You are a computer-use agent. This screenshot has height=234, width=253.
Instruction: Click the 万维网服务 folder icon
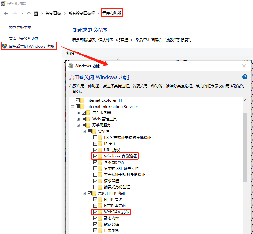pos(88,125)
